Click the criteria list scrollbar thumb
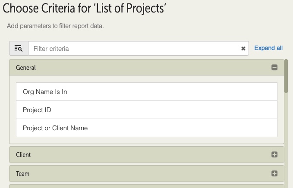The image size is (293, 188). coord(286,76)
